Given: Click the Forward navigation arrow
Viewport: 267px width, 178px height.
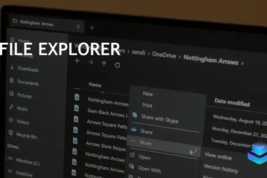Looking at the screenshot, I should pyautogui.click(x=91, y=62).
